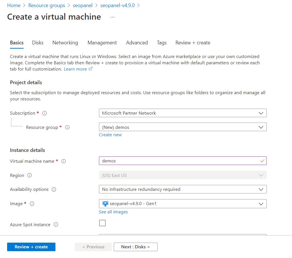Click the Virtual machine name input field
The width and height of the screenshot is (292, 258).
tap(179, 161)
